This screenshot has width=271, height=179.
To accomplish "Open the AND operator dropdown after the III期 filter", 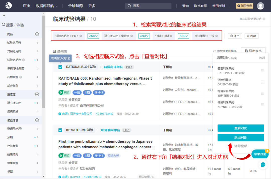I will click(183, 36).
